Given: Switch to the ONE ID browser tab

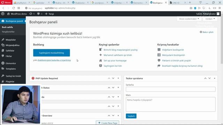Looking at the screenshot, I should (178, 2).
